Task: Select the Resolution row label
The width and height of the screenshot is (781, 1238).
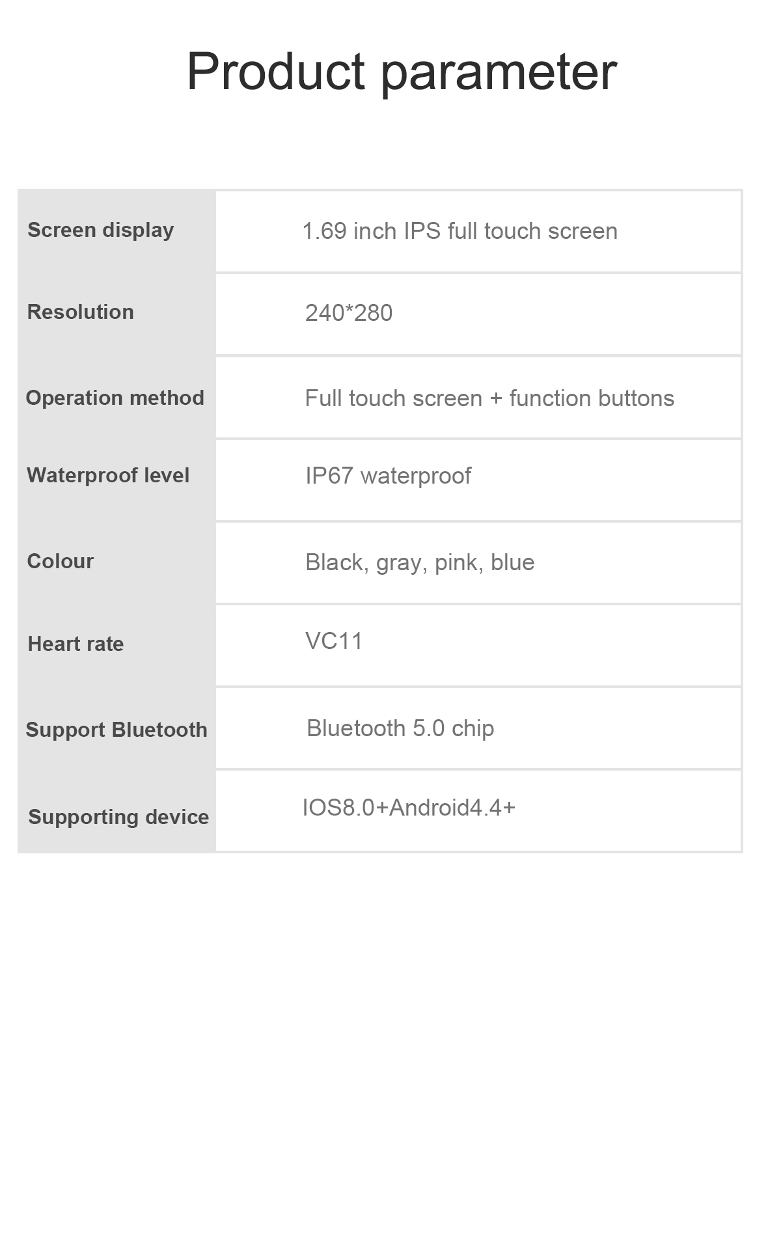Action: pyautogui.click(x=81, y=312)
